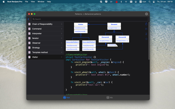Viewport: 175px width, 109px height.
Task: Switch to the SQL tab label
Action: 111,98
